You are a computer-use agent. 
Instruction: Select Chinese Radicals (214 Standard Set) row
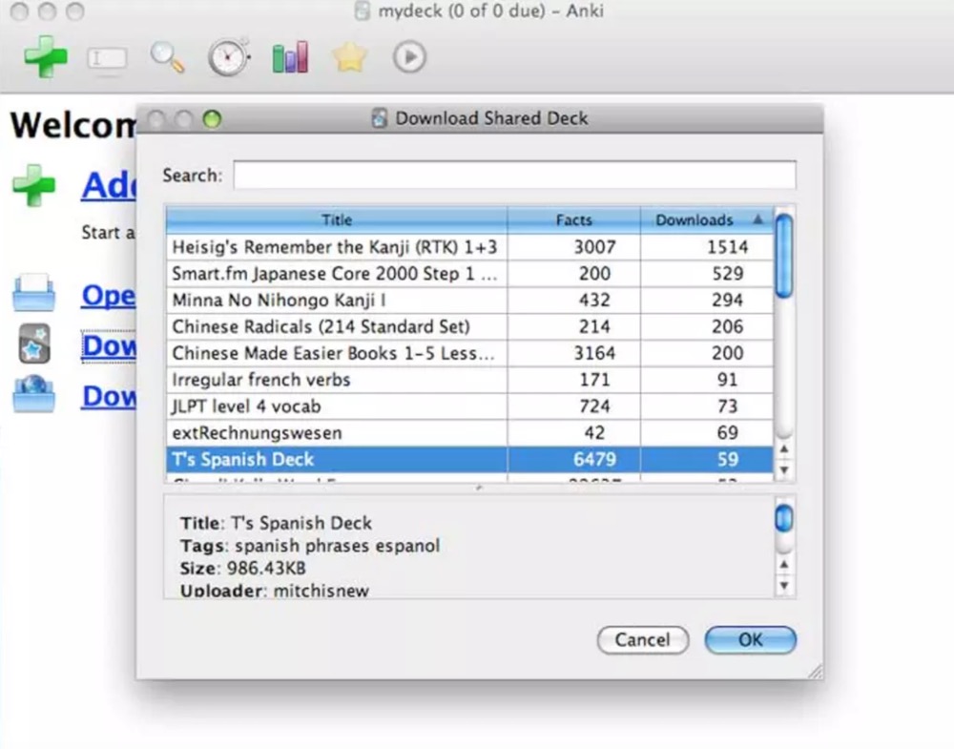pyautogui.click(x=469, y=326)
